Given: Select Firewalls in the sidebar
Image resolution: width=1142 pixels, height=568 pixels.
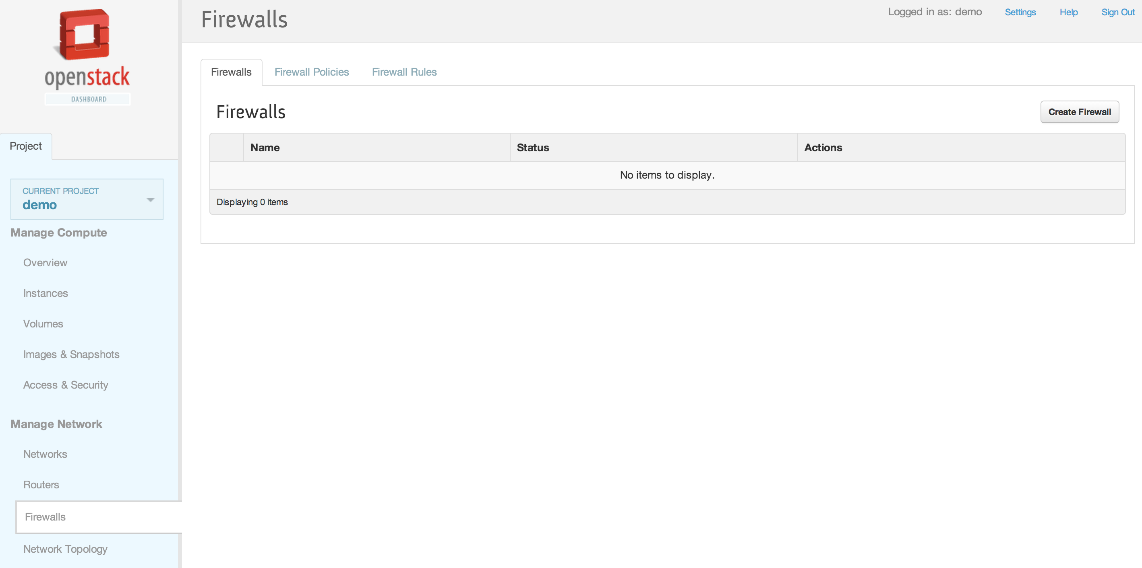Looking at the screenshot, I should [x=45, y=517].
